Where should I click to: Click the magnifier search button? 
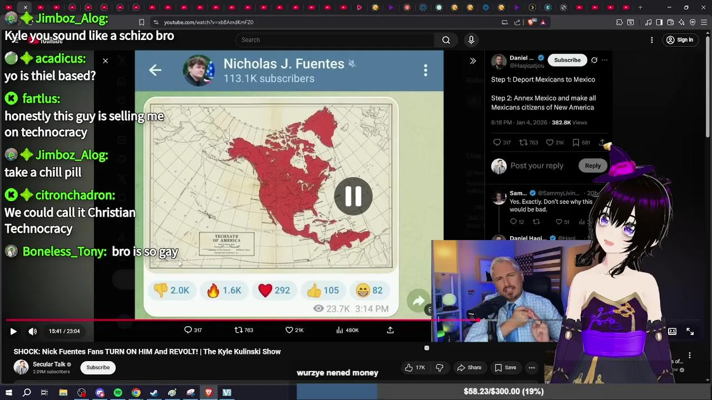[x=446, y=40]
